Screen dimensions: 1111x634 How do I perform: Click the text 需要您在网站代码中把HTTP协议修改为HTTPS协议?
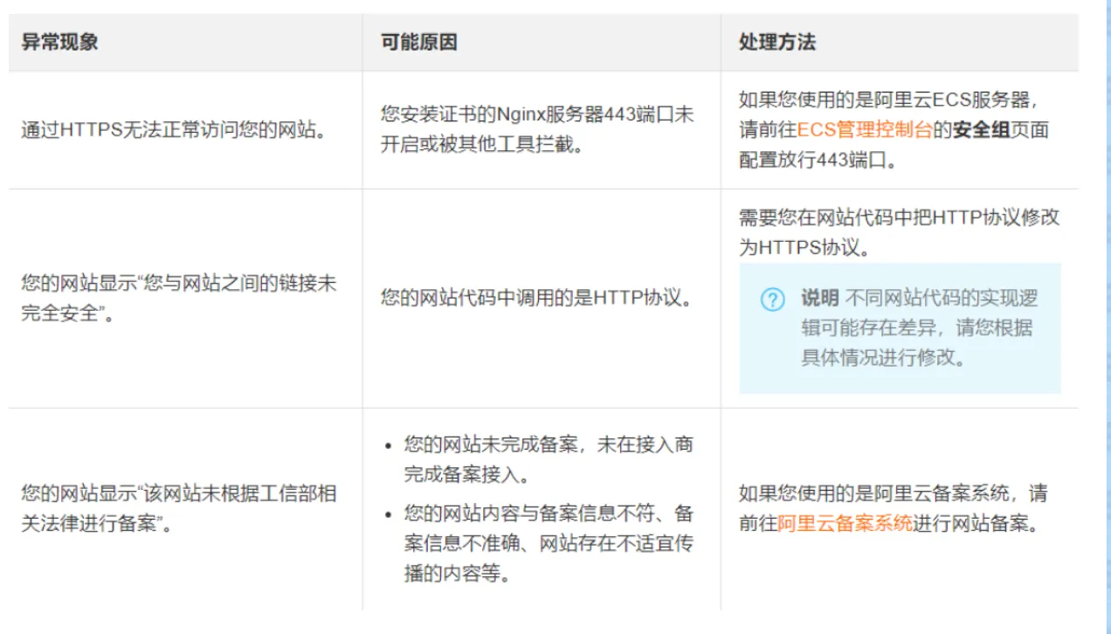coord(899,232)
